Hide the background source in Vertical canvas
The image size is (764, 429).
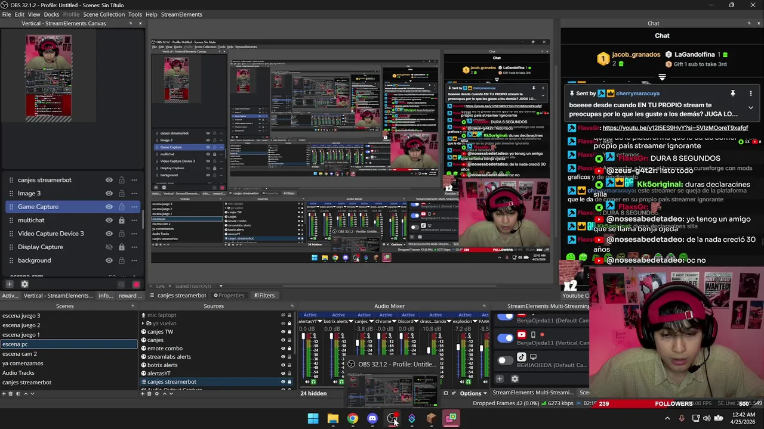[x=109, y=260]
